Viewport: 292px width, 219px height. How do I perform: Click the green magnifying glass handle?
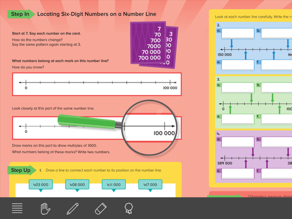[87, 122]
